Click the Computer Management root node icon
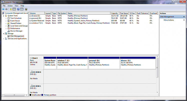The height and width of the screenshot is (101, 187). [3, 13]
